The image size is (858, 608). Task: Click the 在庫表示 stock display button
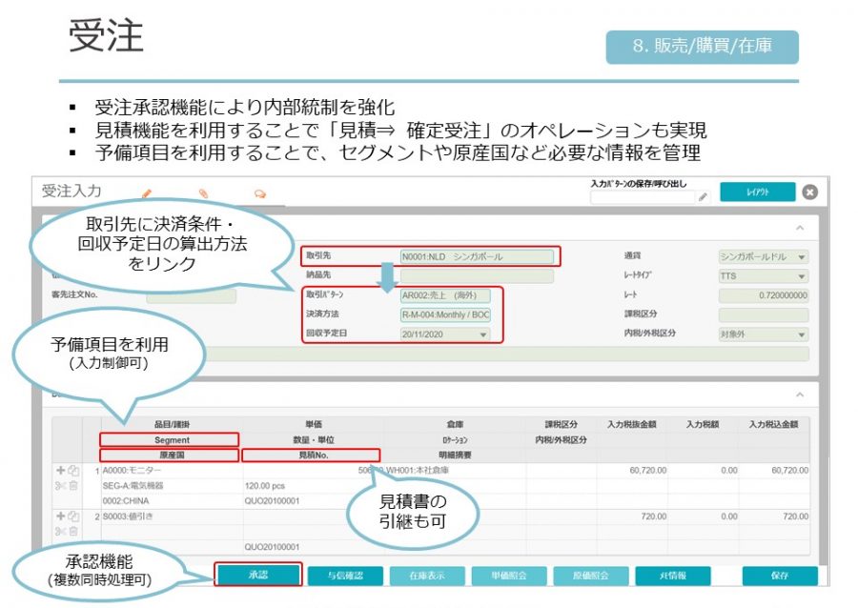click(x=430, y=576)
